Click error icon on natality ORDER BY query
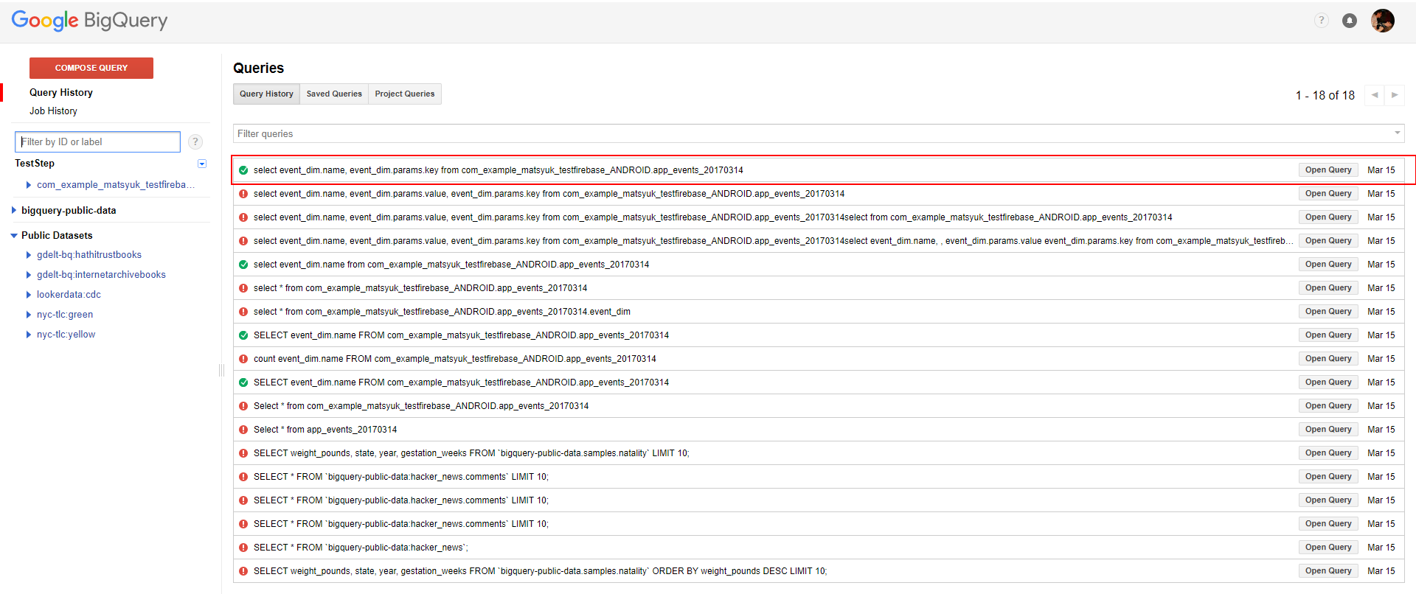This screenshot has width=1416, height=594. [x=243, y=571]
